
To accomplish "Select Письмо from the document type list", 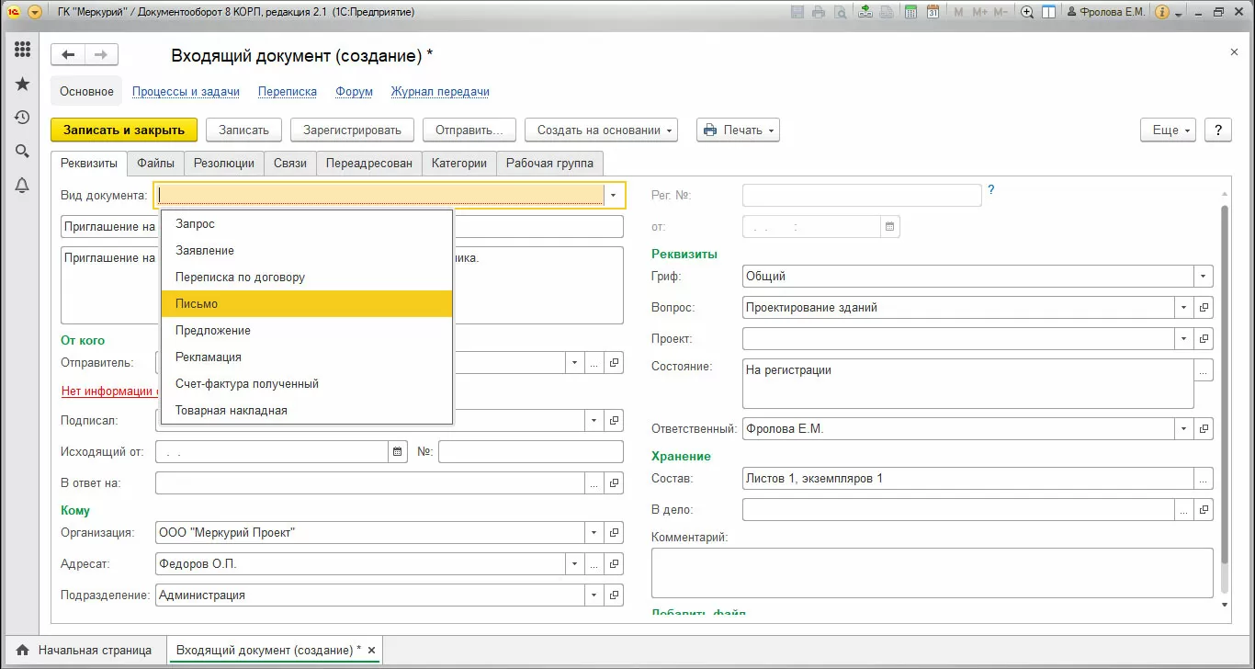I will [x=306, y=303].
